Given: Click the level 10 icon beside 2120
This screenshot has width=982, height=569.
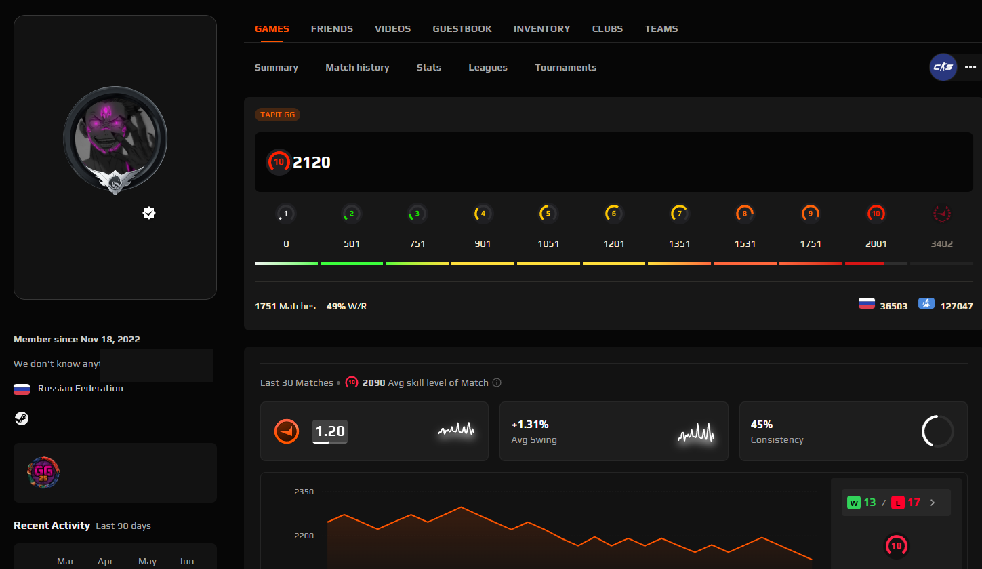Looking at the screenshot, I should coord(279,162).
